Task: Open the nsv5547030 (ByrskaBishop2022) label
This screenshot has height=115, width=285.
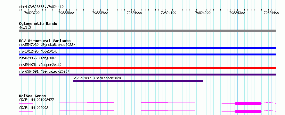Action: [47, 45]
